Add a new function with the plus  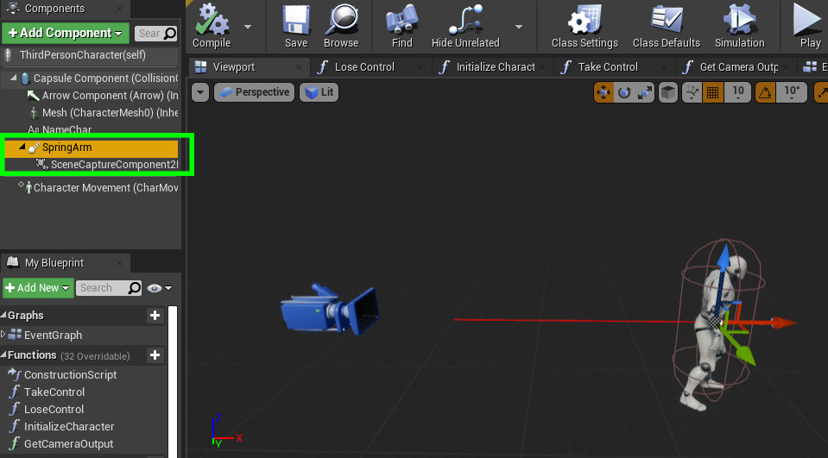point(155,354)
